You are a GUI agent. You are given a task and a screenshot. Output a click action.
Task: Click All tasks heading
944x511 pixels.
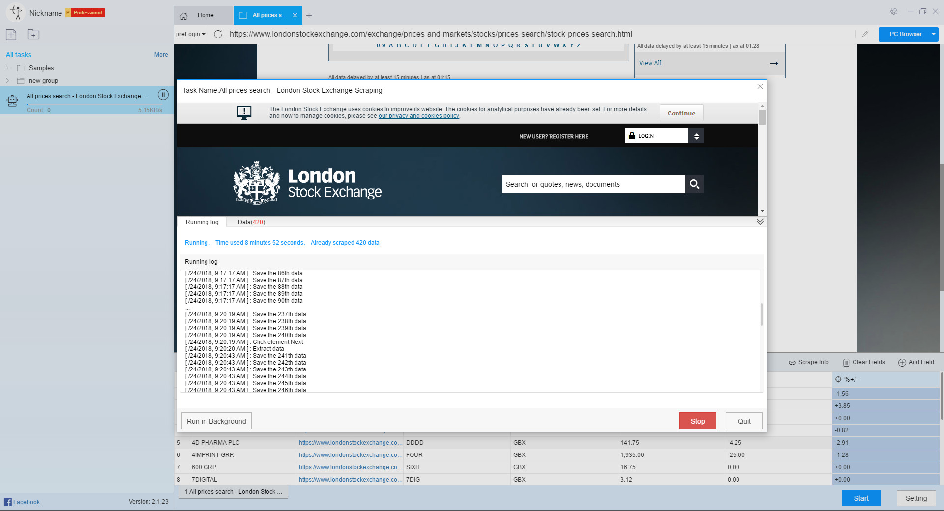(19, 55)
